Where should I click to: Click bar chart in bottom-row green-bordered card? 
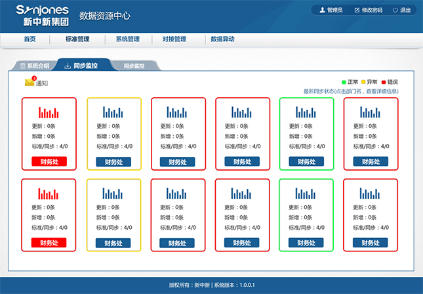pos(306,193)
